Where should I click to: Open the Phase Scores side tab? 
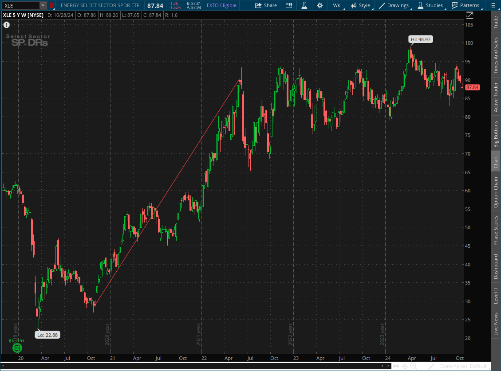[x=496, y=231]
